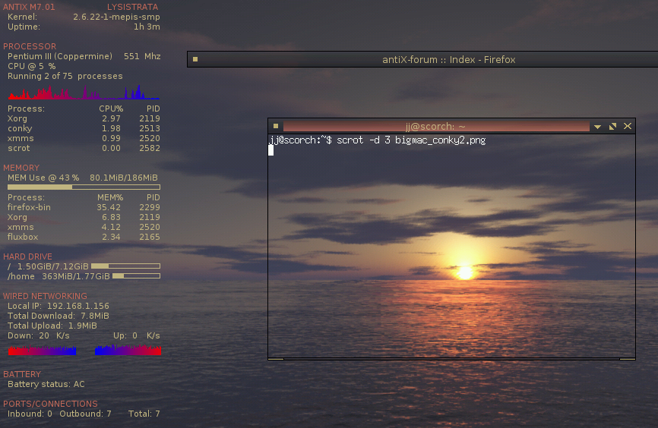Click the MEMORY section heading
Viewport: 658px width, 428px height.
coord(21,168)
